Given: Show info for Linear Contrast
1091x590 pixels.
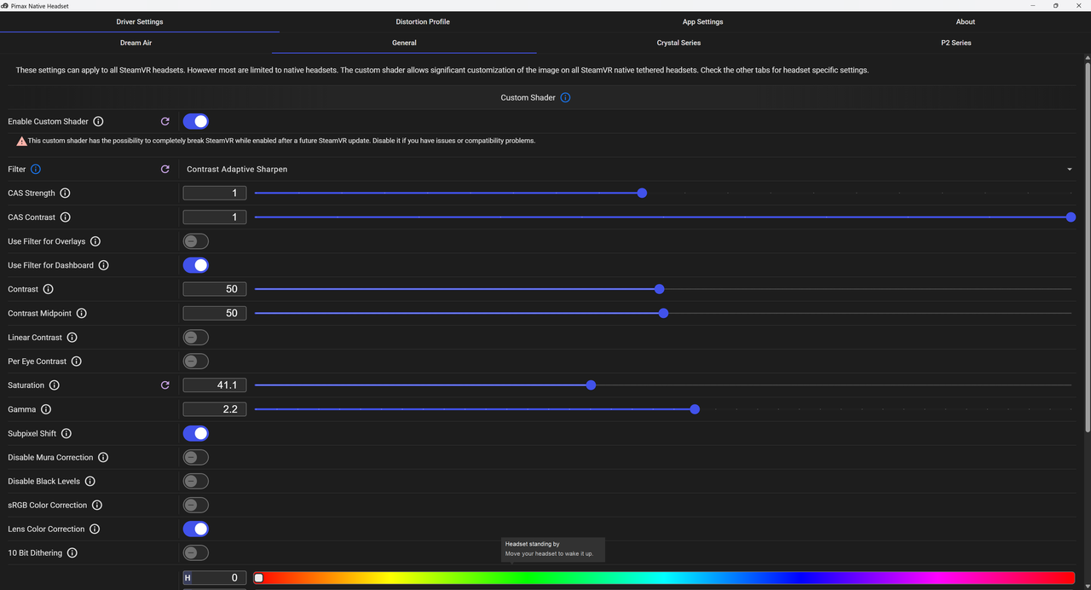Looking at the screenshot, I should [72, 338].
